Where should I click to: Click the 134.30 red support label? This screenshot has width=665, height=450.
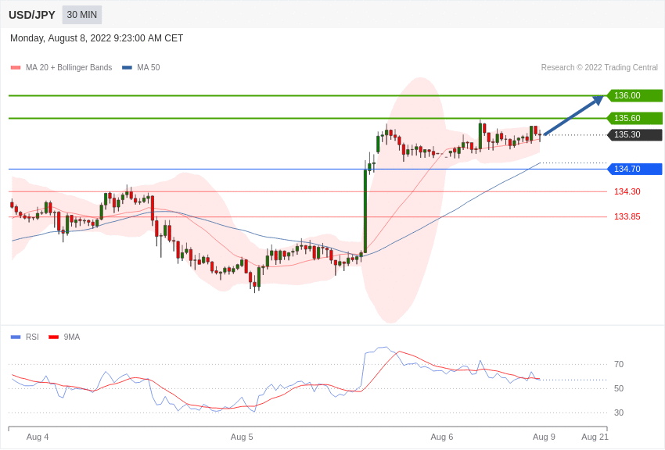click(627, 191)
